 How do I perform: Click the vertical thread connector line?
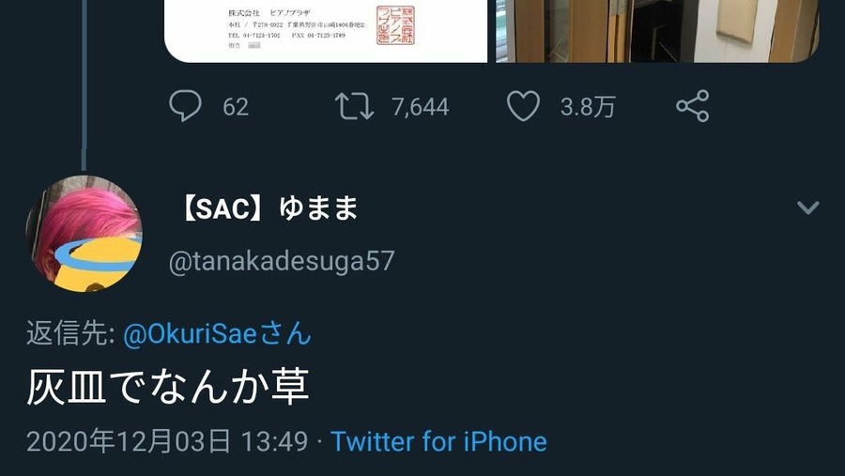tap(84, 85)
